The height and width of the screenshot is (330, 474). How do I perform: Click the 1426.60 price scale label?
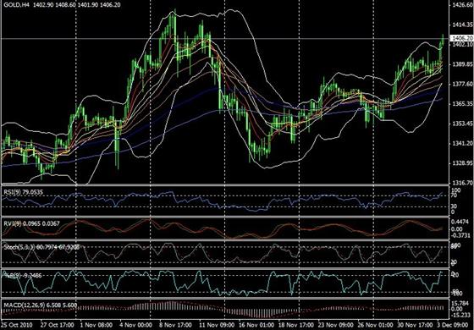(462, 5)
